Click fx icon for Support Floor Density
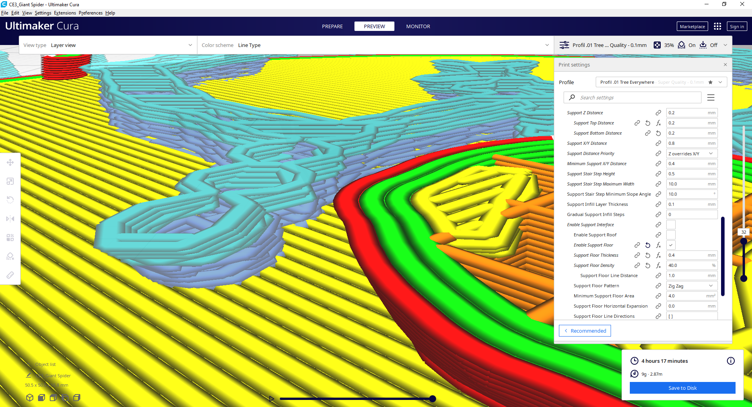This screenshot has height=407, width=752. [x=658, y=265]
